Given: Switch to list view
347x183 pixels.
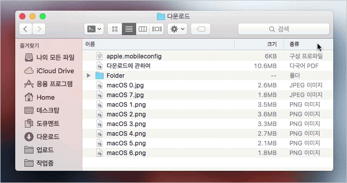Looking at the screenshot, I should click(129, 29).
